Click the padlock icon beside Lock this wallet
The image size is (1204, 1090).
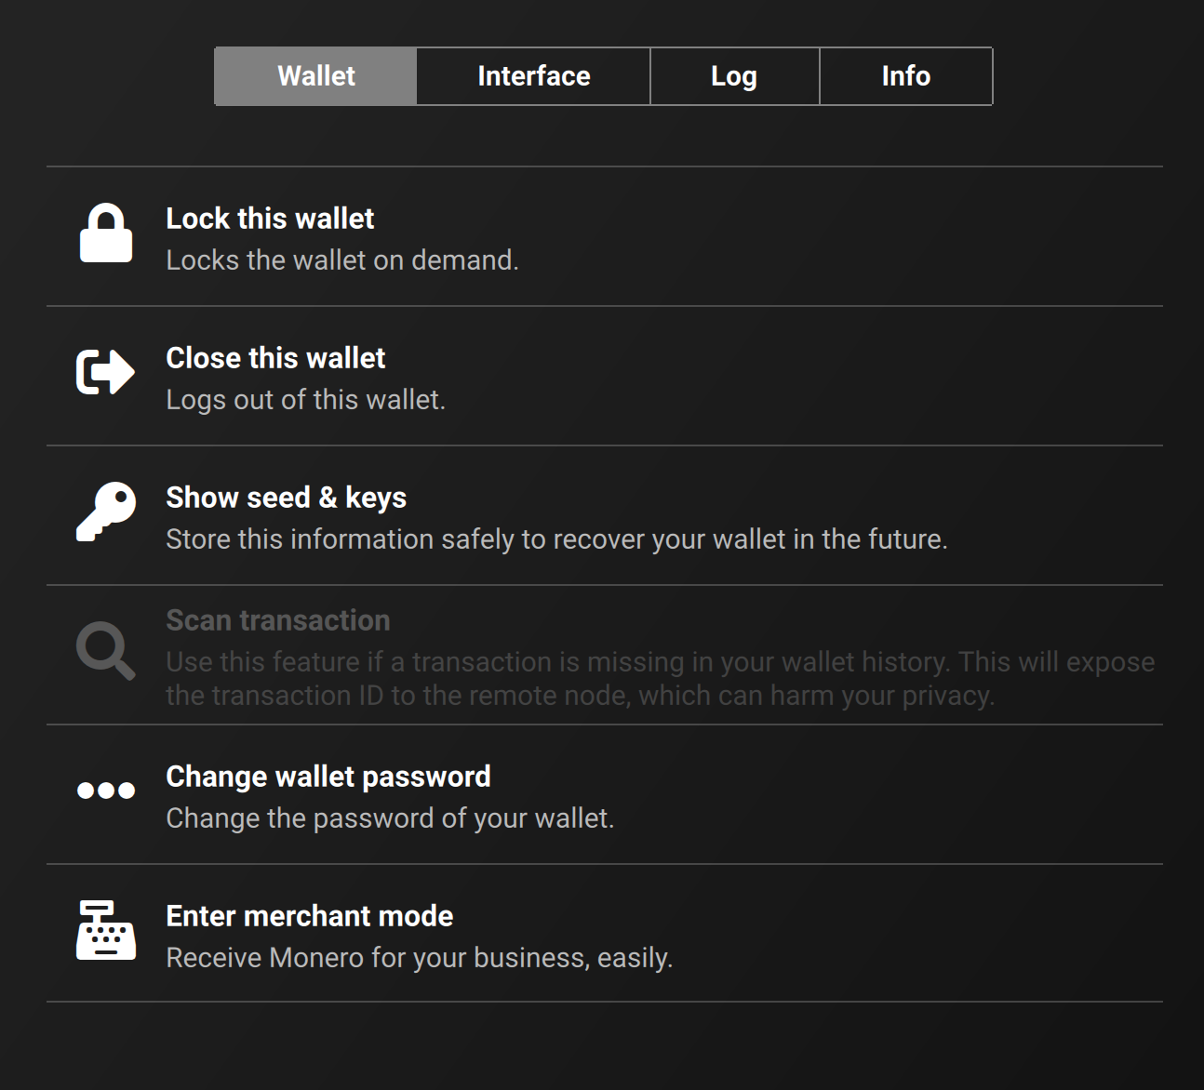(x=106, y=234)
